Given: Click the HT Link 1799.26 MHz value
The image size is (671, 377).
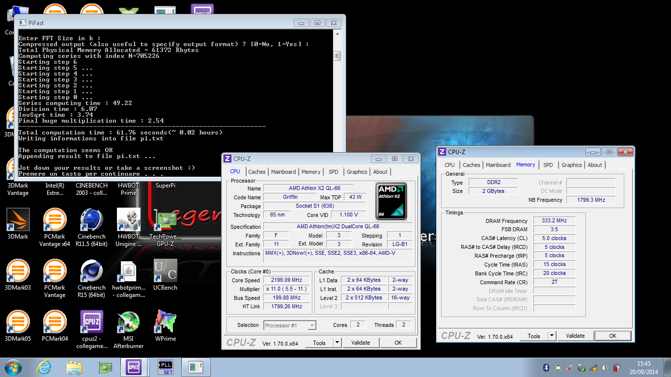Looking at the screenshot, I should point(287,306).
